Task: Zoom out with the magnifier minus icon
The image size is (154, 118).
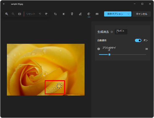Action: pos(13,14)
